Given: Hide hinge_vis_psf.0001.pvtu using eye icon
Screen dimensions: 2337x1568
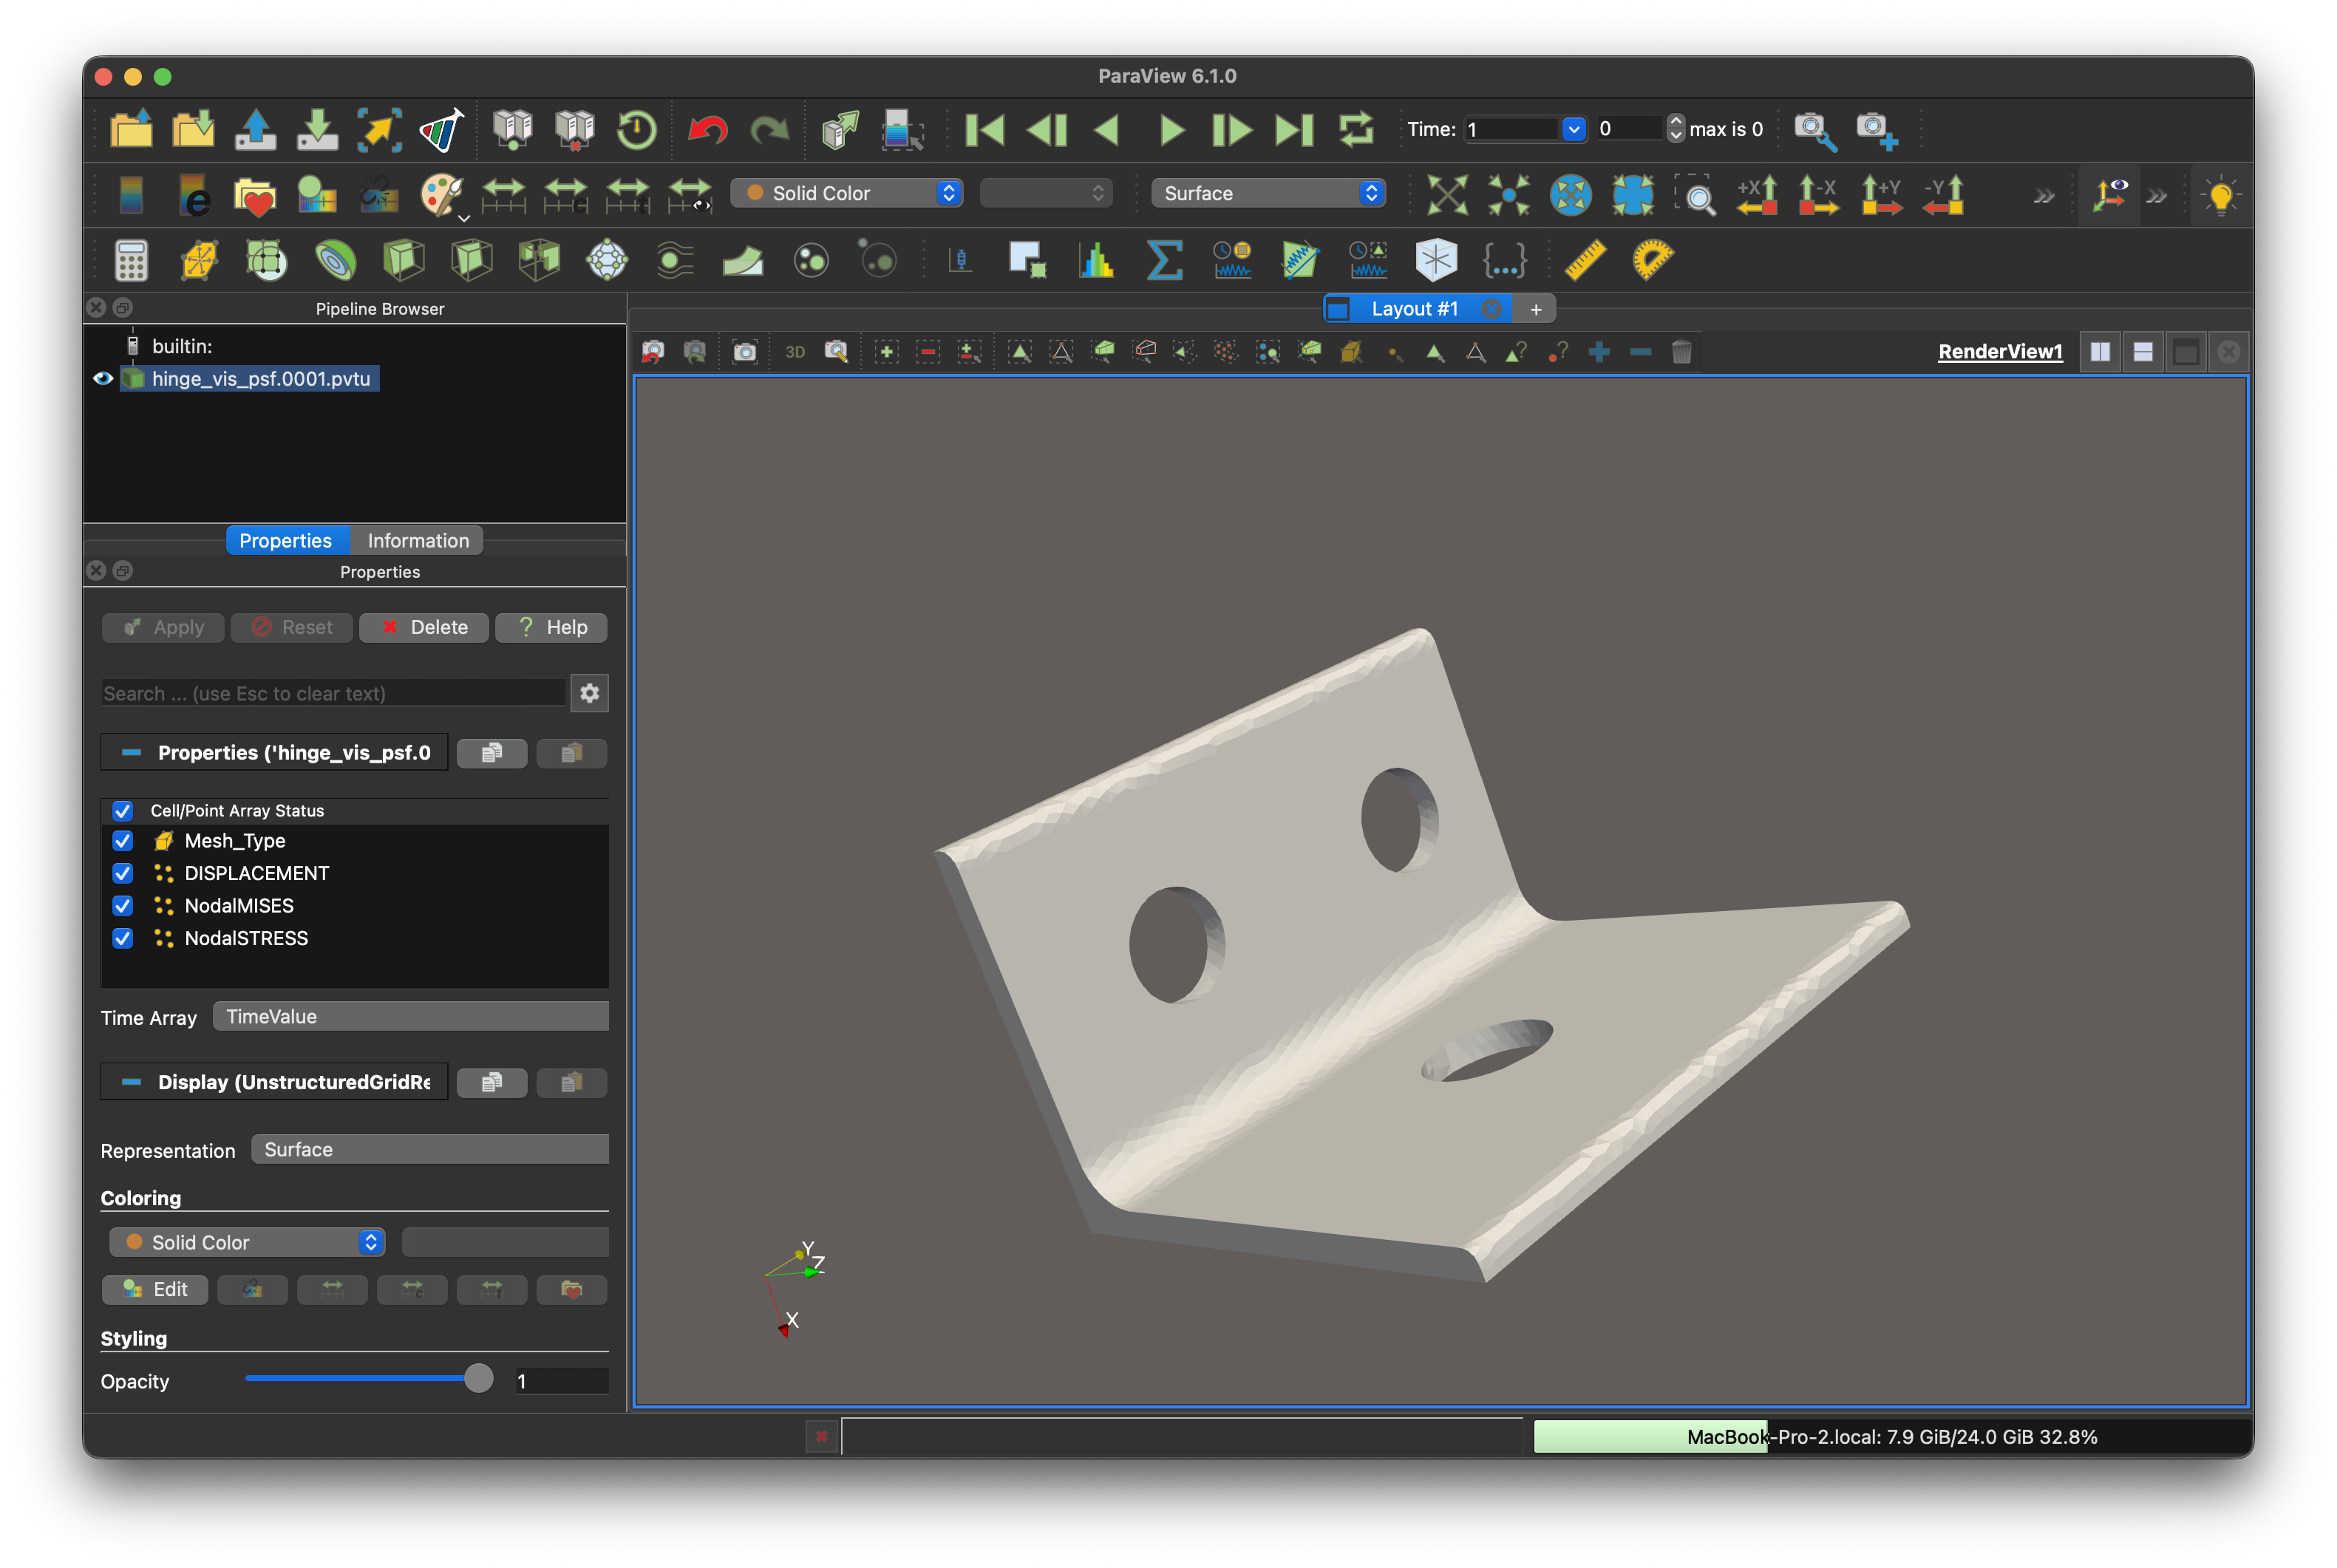Looking at the screenshot, I should click(x=103, y=379).
